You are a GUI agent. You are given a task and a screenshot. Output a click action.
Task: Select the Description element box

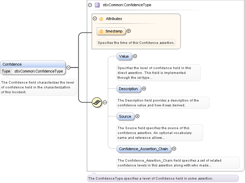128,89
